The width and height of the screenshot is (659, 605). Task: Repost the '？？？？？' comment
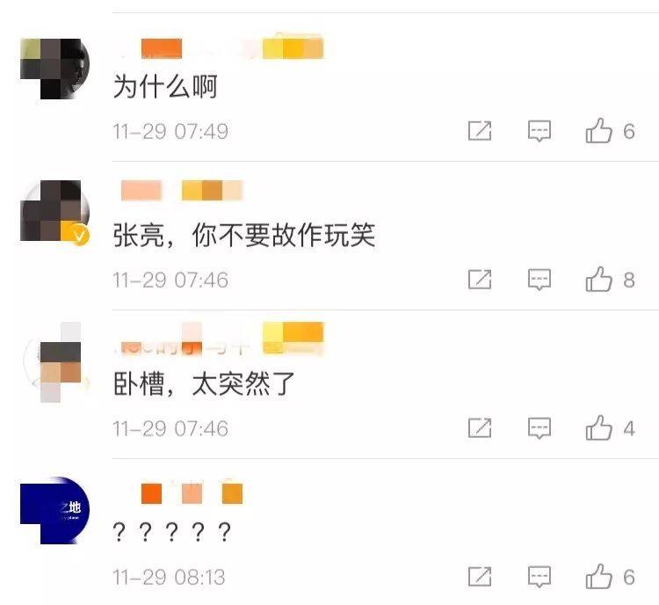[480, 576]
